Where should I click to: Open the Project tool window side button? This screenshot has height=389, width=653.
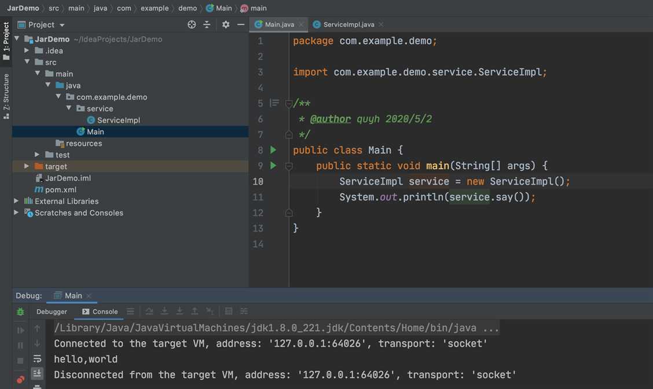6,41
